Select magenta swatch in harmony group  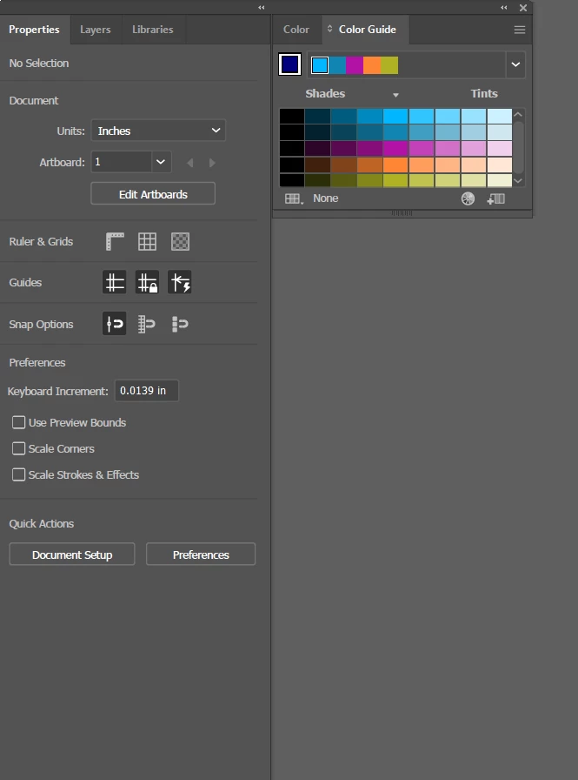[x=355, y=65]
